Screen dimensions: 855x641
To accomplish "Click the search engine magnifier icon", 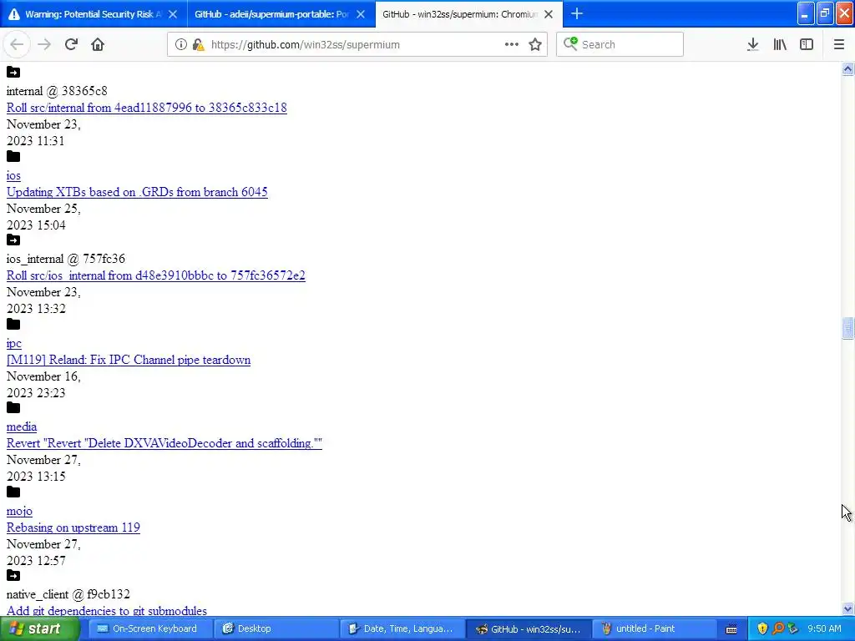I will [570, 43].
